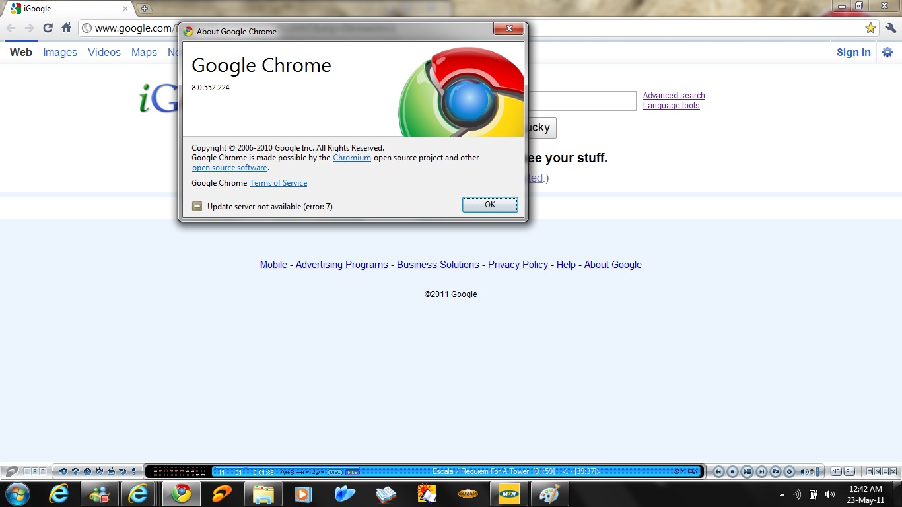
Task: Open Paint from the Windows taskbar
Action: click(548, 494)
